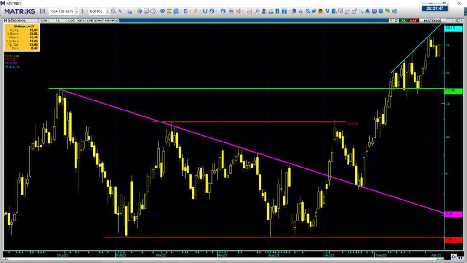Open the DOHOL symbol dropdown

pyautogui.click(x=107, y=11)
